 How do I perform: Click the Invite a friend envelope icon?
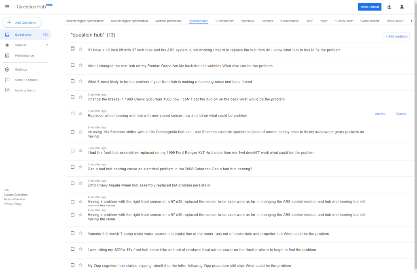(x=7, y=90)
